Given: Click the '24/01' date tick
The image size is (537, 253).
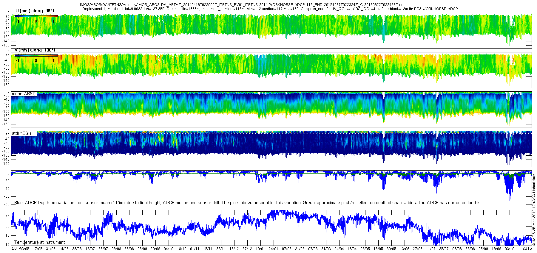Looking at the screenshot, I should pyautogui.click(x=273, y=249).
